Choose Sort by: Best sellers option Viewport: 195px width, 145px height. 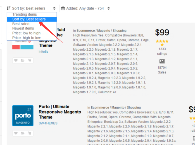tap(32, 19)
